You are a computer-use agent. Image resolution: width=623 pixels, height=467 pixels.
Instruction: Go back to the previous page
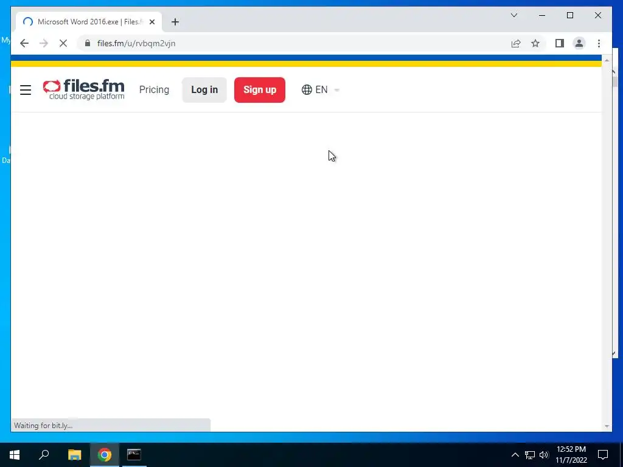(24, 43)
